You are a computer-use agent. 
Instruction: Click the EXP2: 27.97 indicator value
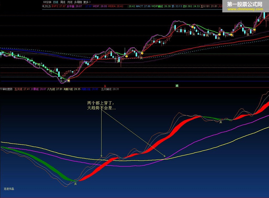coord(59,6)
